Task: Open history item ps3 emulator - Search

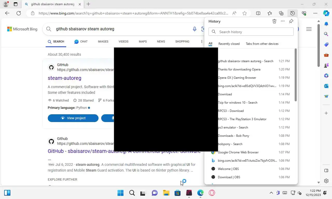Action: [251, 127]
